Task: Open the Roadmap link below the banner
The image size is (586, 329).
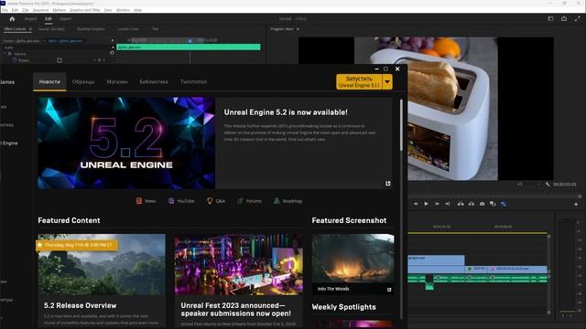Action: coord(288,201)
